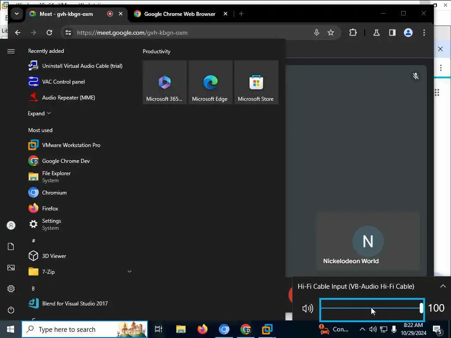
Task: Open Settings gear in Start sidebar
Action: (11, 289)
